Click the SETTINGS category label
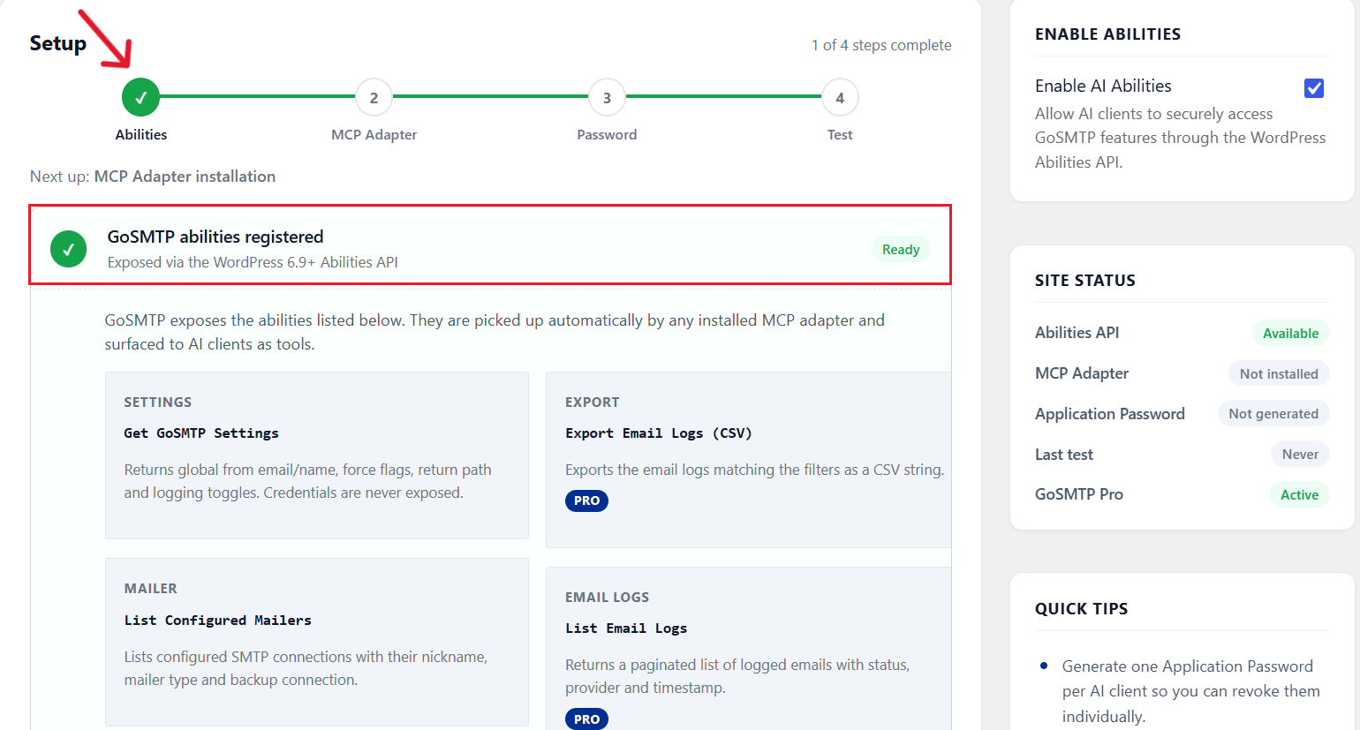Screen dimensions: 1360x730 [x=157, y=403]
